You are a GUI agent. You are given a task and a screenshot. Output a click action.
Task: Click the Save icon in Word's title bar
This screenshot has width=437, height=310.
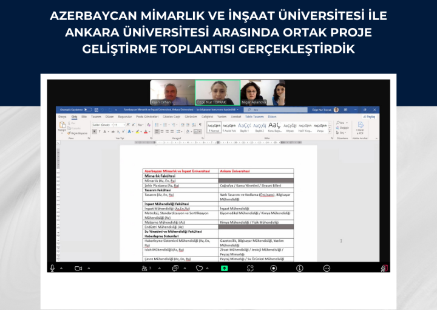97,110
